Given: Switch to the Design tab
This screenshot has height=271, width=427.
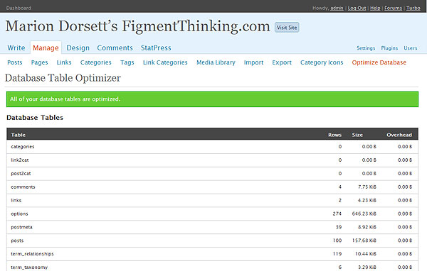Looking at the screenshot, I should point(78,48).
